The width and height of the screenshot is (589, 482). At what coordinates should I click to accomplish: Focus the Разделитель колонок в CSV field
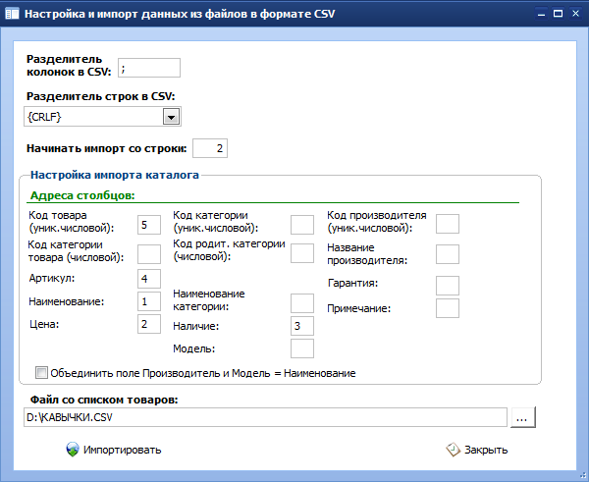click(x=149, y=68)
